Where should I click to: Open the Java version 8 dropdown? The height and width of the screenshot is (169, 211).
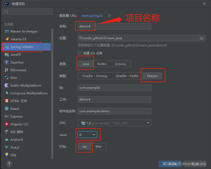tap(87, 135)
